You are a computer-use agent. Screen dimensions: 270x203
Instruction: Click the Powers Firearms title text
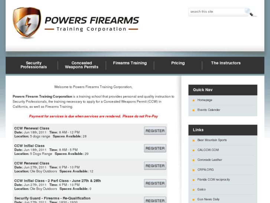click(92, 20)
